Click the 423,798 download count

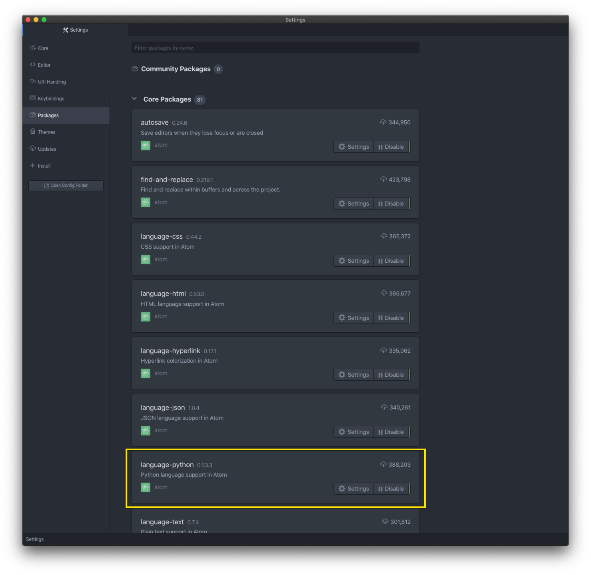click(x=400, y=180)
